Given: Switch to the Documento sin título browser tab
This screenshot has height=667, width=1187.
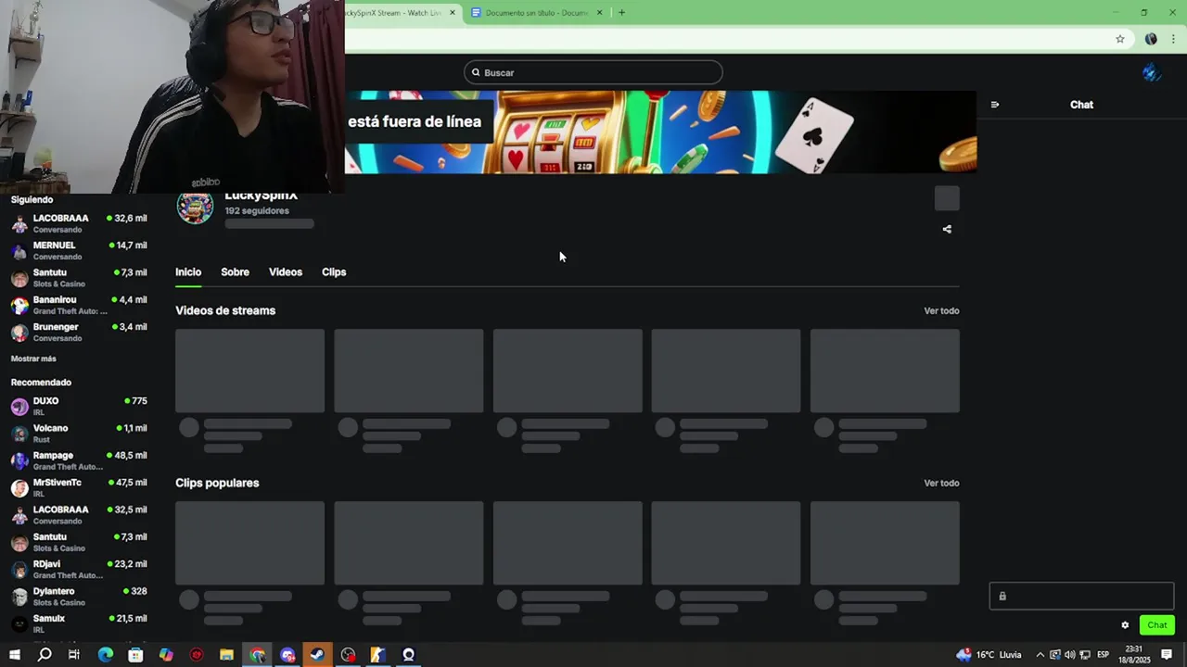Looking at the screenshot, I should click(537, 12).
